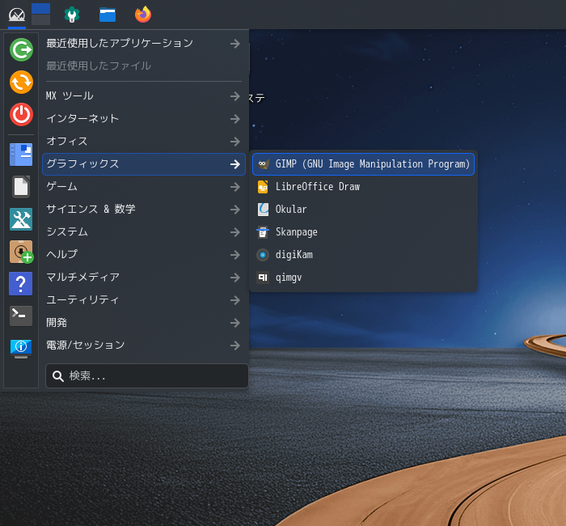
Task: Click the system information monitor icon in sidebar
Action: click(21, 347)
